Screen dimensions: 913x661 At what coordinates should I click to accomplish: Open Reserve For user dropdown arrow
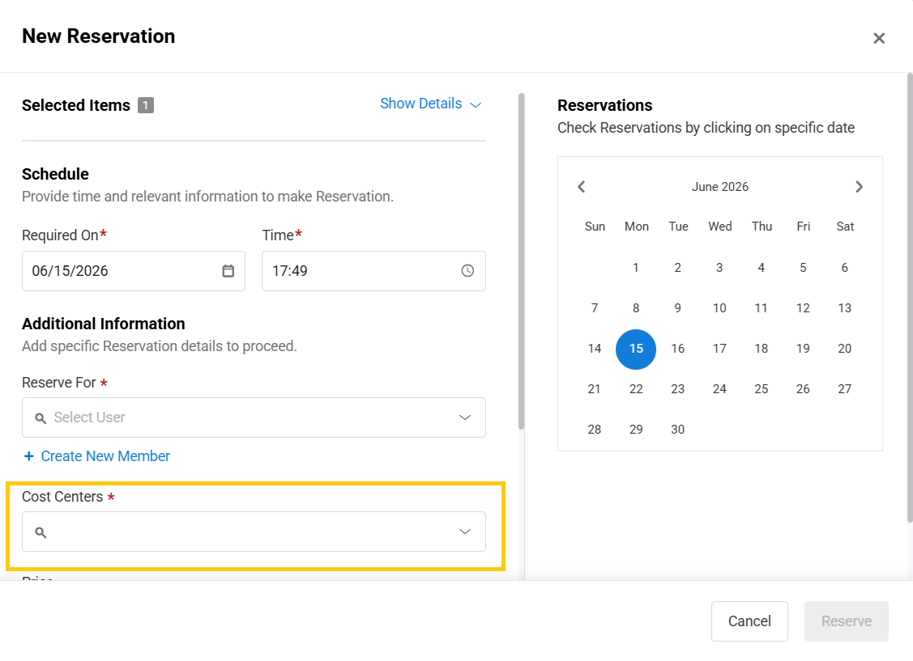click(x=465, y=417)
